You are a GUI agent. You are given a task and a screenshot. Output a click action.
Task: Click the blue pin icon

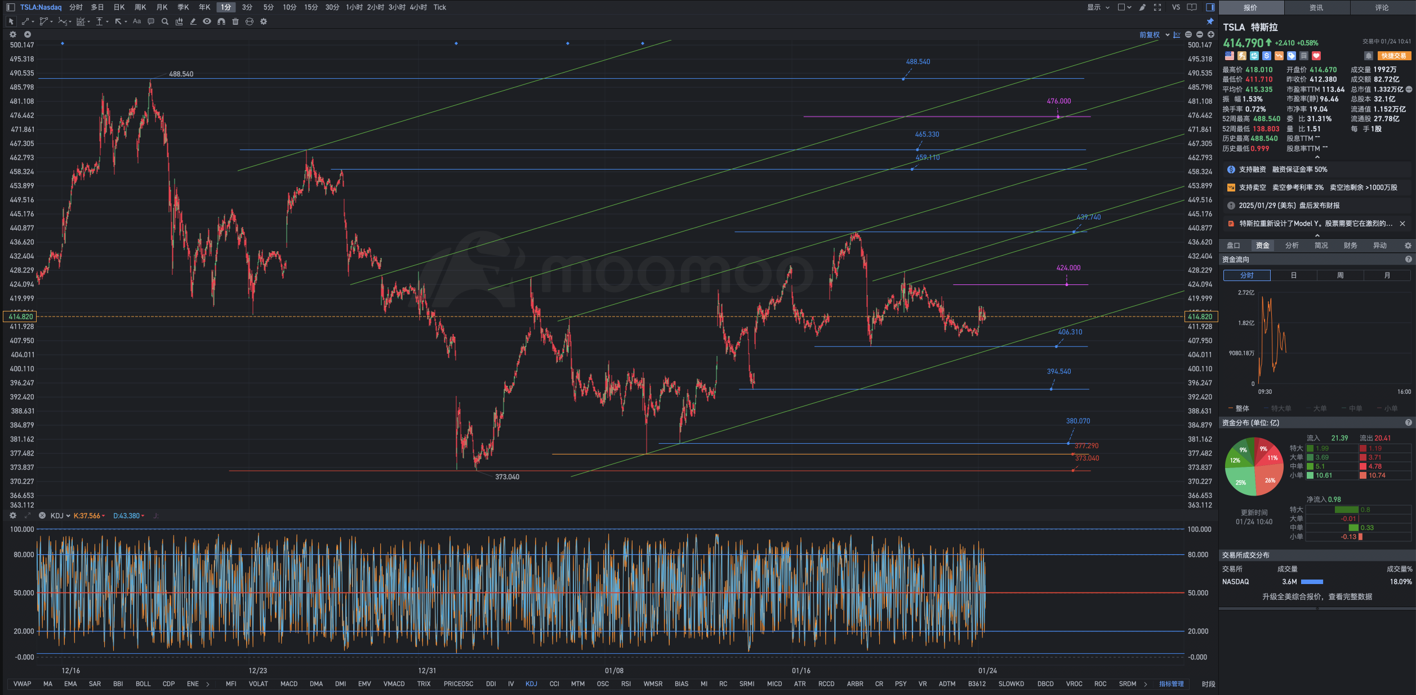coord(1210,21)
